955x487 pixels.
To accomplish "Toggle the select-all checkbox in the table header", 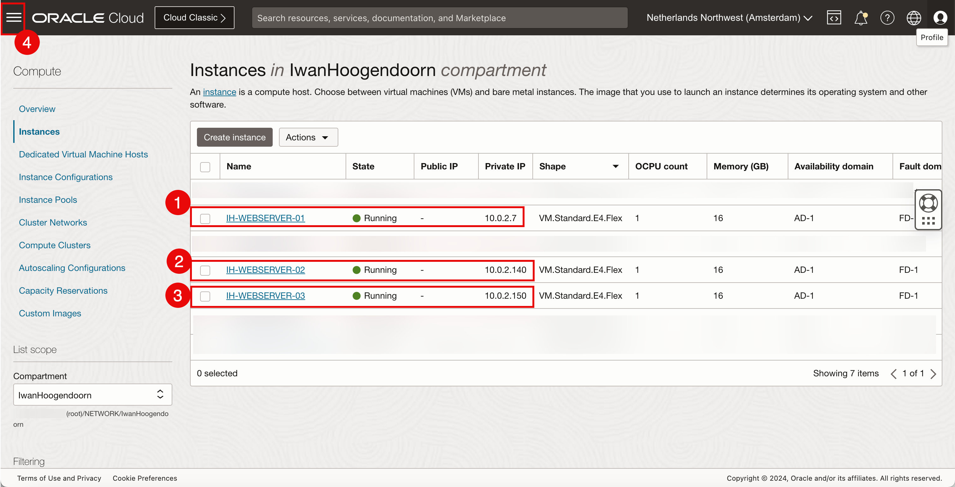I will point(205,167).
